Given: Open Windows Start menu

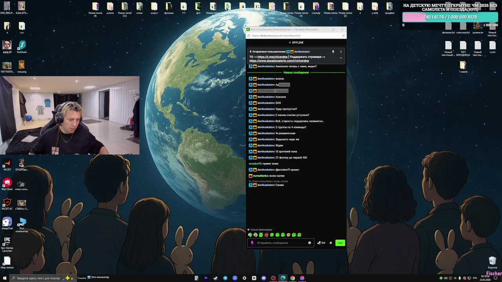Looking at the screenshot, I should pos(4,278).
